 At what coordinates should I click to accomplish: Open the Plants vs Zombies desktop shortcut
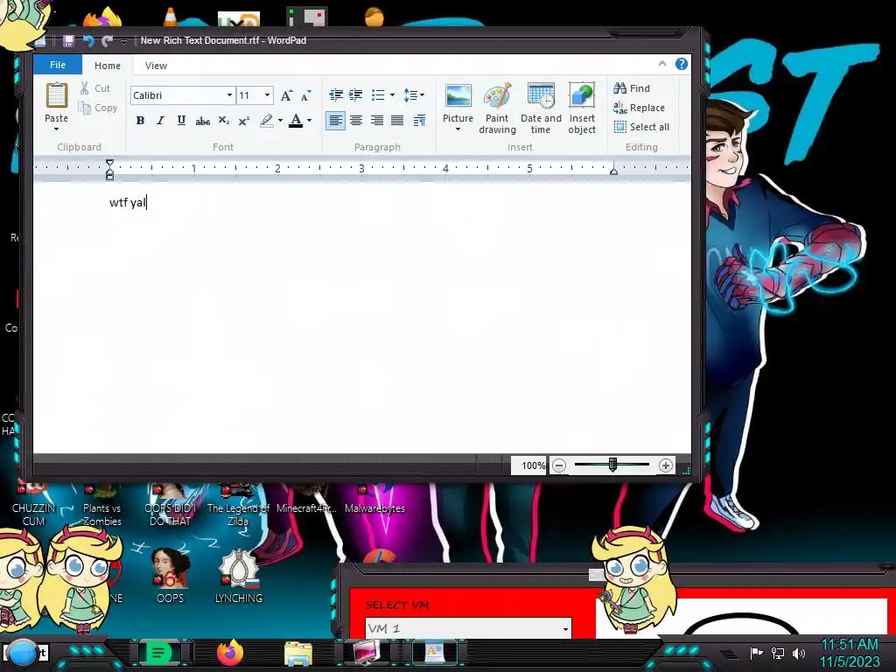point(102,506)
